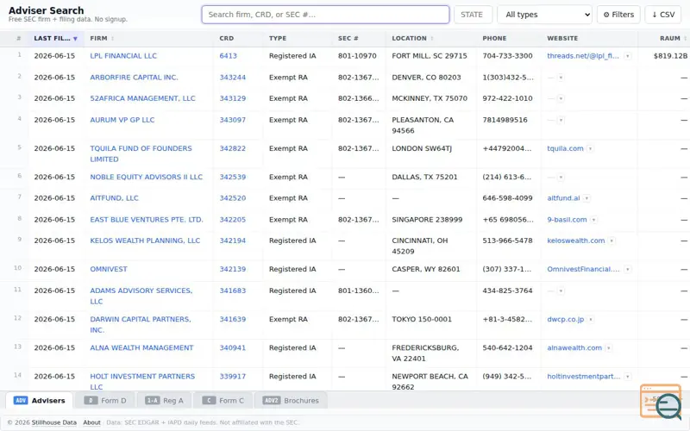Open KELOS WEALTH PLANNING, LLC link
This screenshot has height=431, width=690.
coord(145,240)
